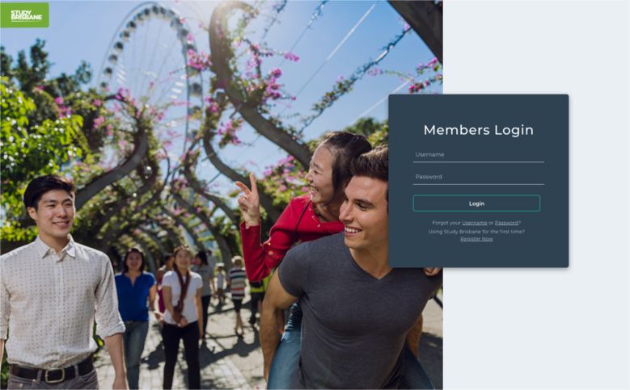Click the Members Login heading
The image size is (630, 390).
coord(479,130)
